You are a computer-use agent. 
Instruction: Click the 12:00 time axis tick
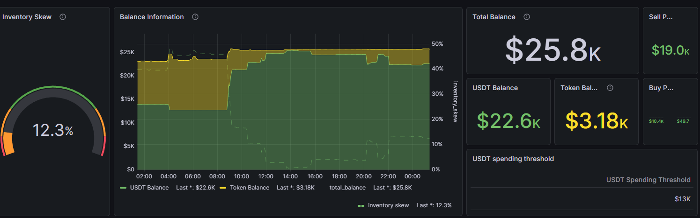click(x=266, y=176)
